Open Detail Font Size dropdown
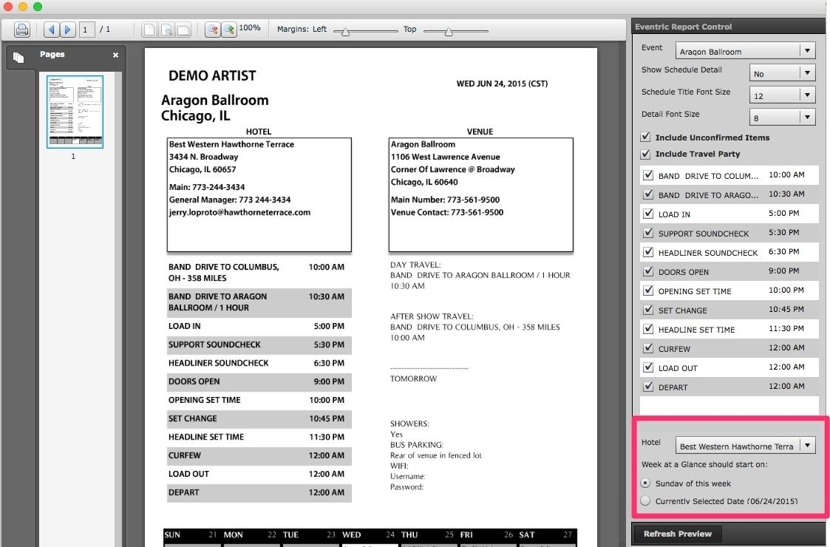 (783, 118)
